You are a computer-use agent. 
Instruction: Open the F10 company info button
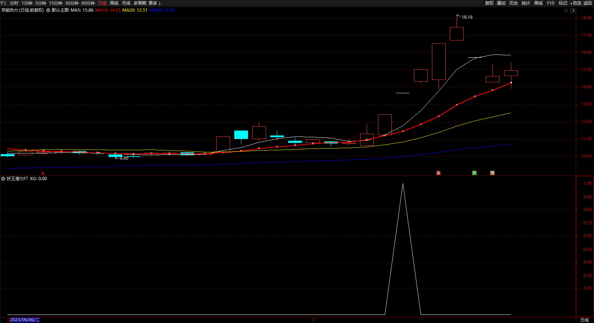551,3
